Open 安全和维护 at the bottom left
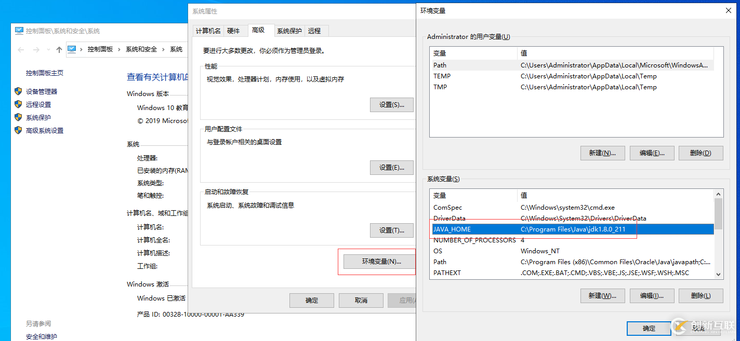Screen dimensions: 740x341 point(42,336)
